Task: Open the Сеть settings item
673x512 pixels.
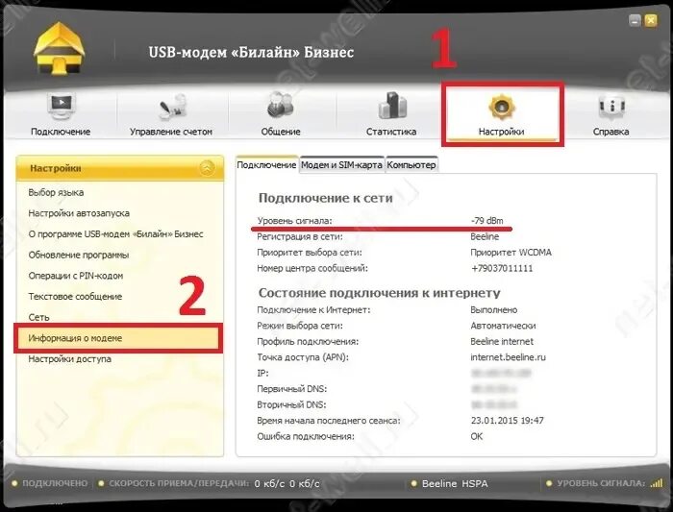Action: point(38,317)
